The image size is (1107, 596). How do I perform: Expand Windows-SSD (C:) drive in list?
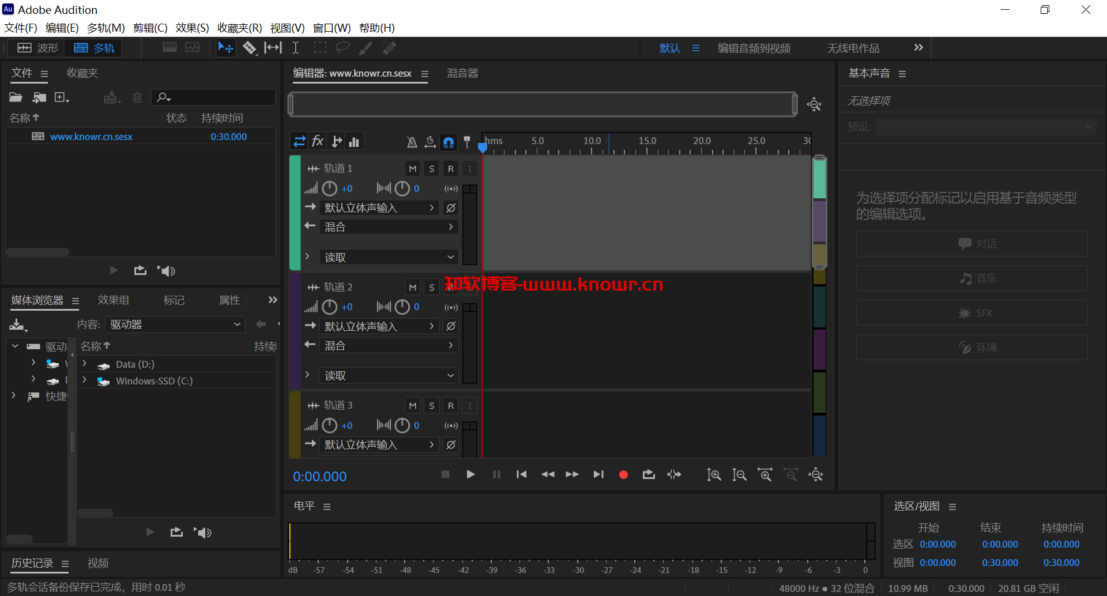click(85, 380)
